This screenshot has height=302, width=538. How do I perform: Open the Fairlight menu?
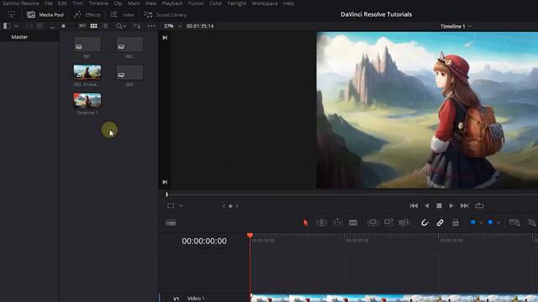point(237,3)
